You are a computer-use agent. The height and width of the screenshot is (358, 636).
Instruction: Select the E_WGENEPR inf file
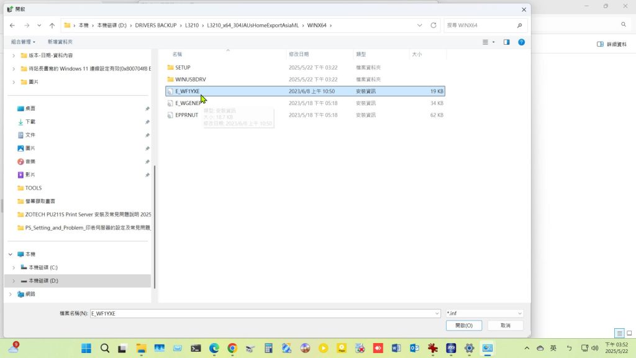[189, 103]
